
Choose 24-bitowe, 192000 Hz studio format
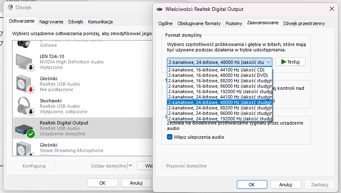[220, 119]
